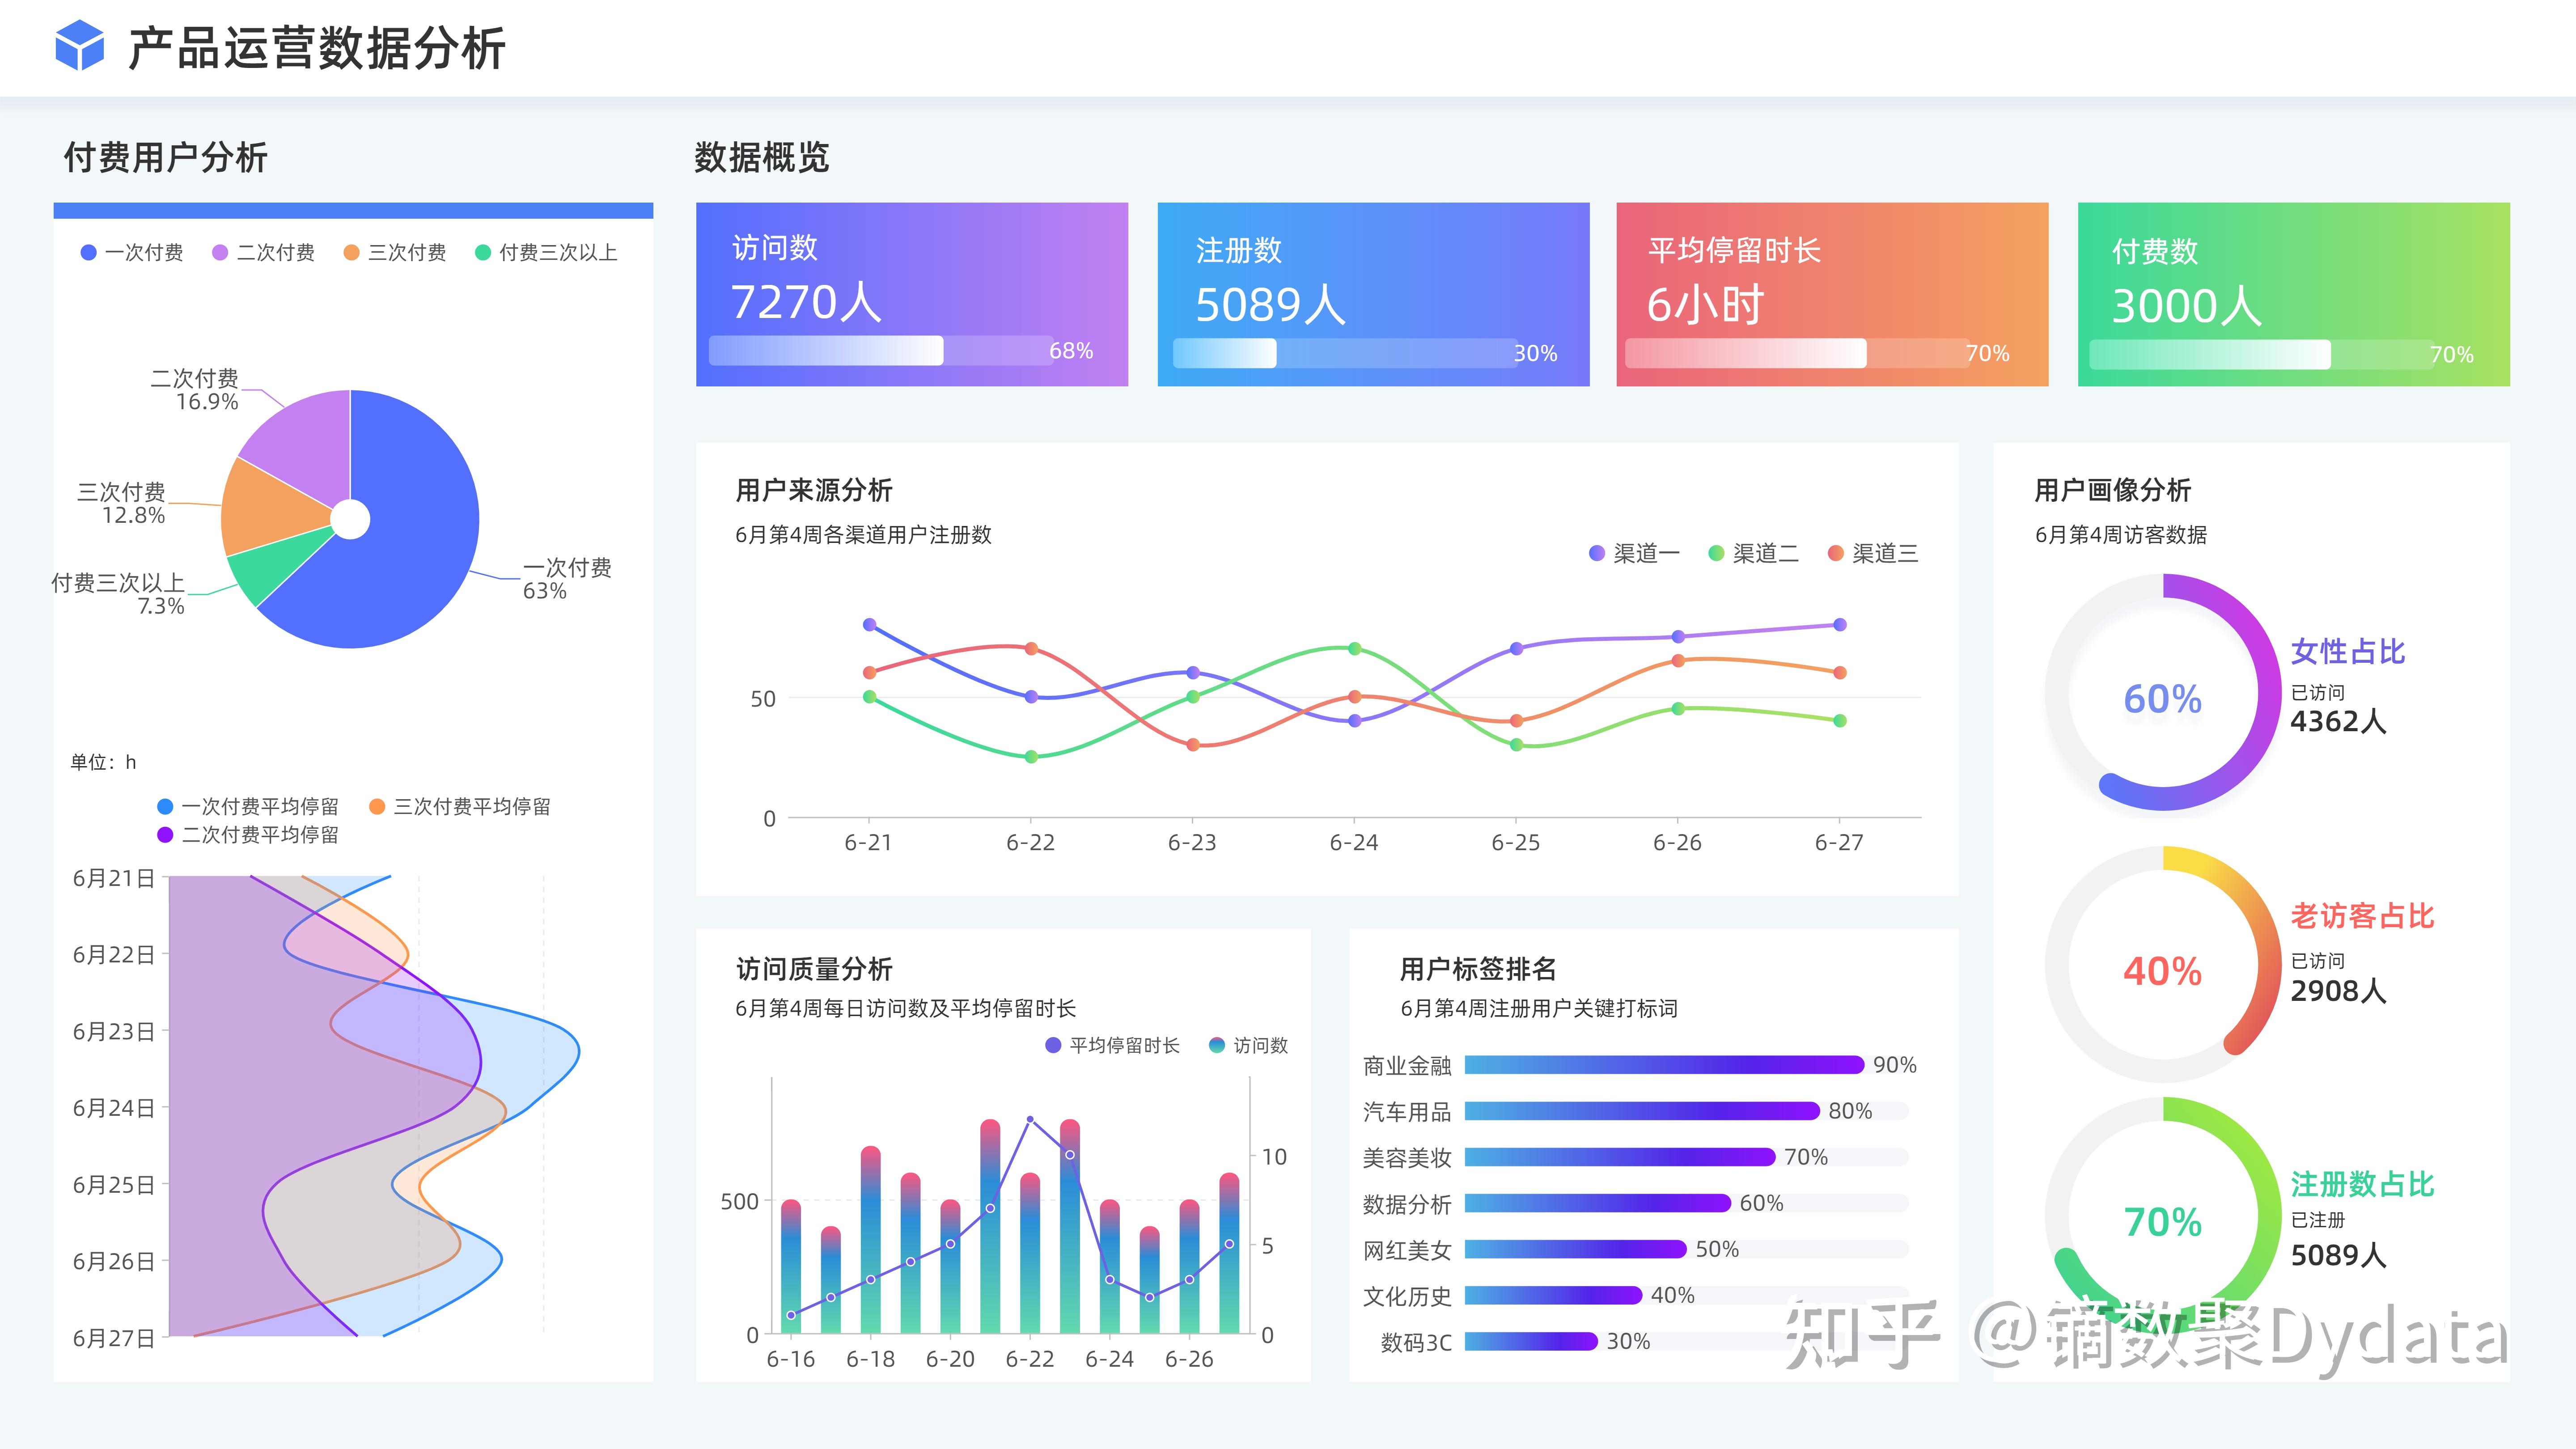Toggle 三次付费平均停留 legend entry
The height and width of the screenshot is (1449, 2576).
click(x=460, y=806)
